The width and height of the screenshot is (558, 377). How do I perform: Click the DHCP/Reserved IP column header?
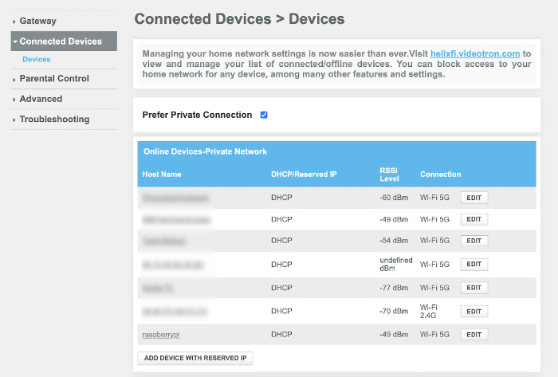pyautogui.click(x=304, y=175)
